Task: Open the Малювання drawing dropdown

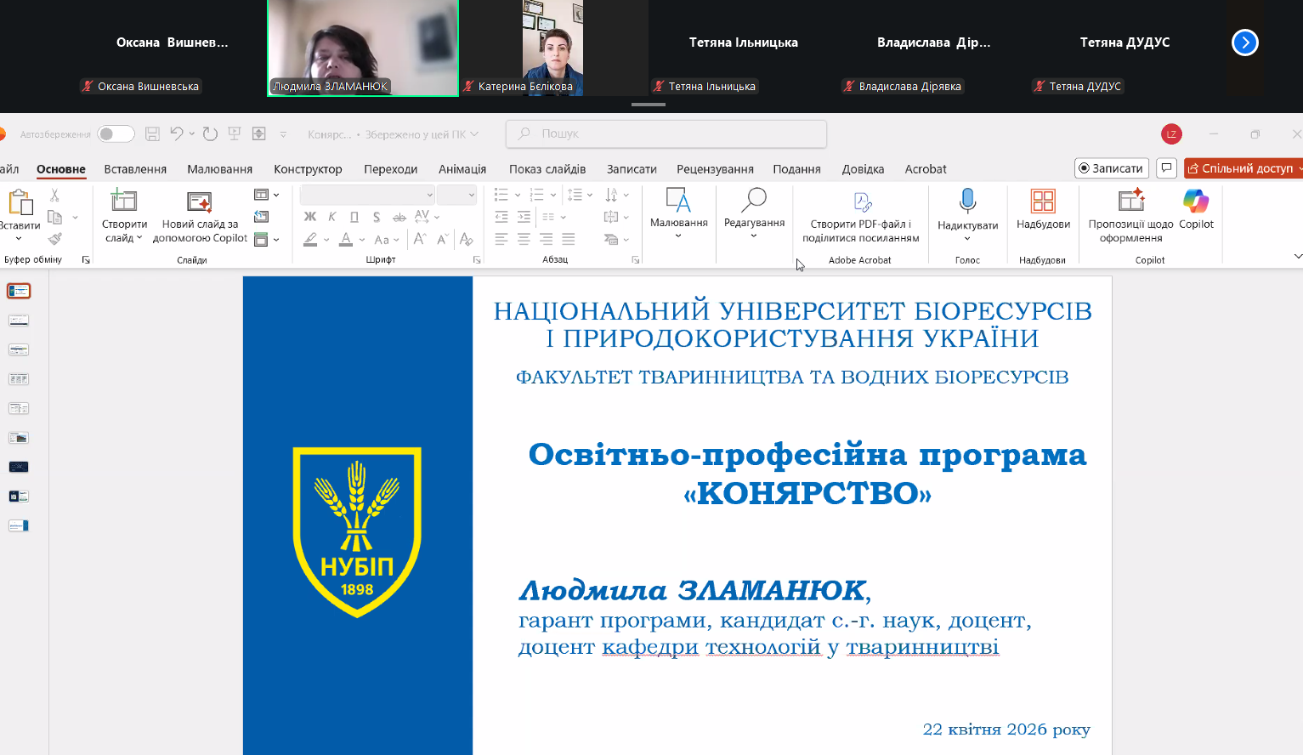Action: click(x=678, y=213)
